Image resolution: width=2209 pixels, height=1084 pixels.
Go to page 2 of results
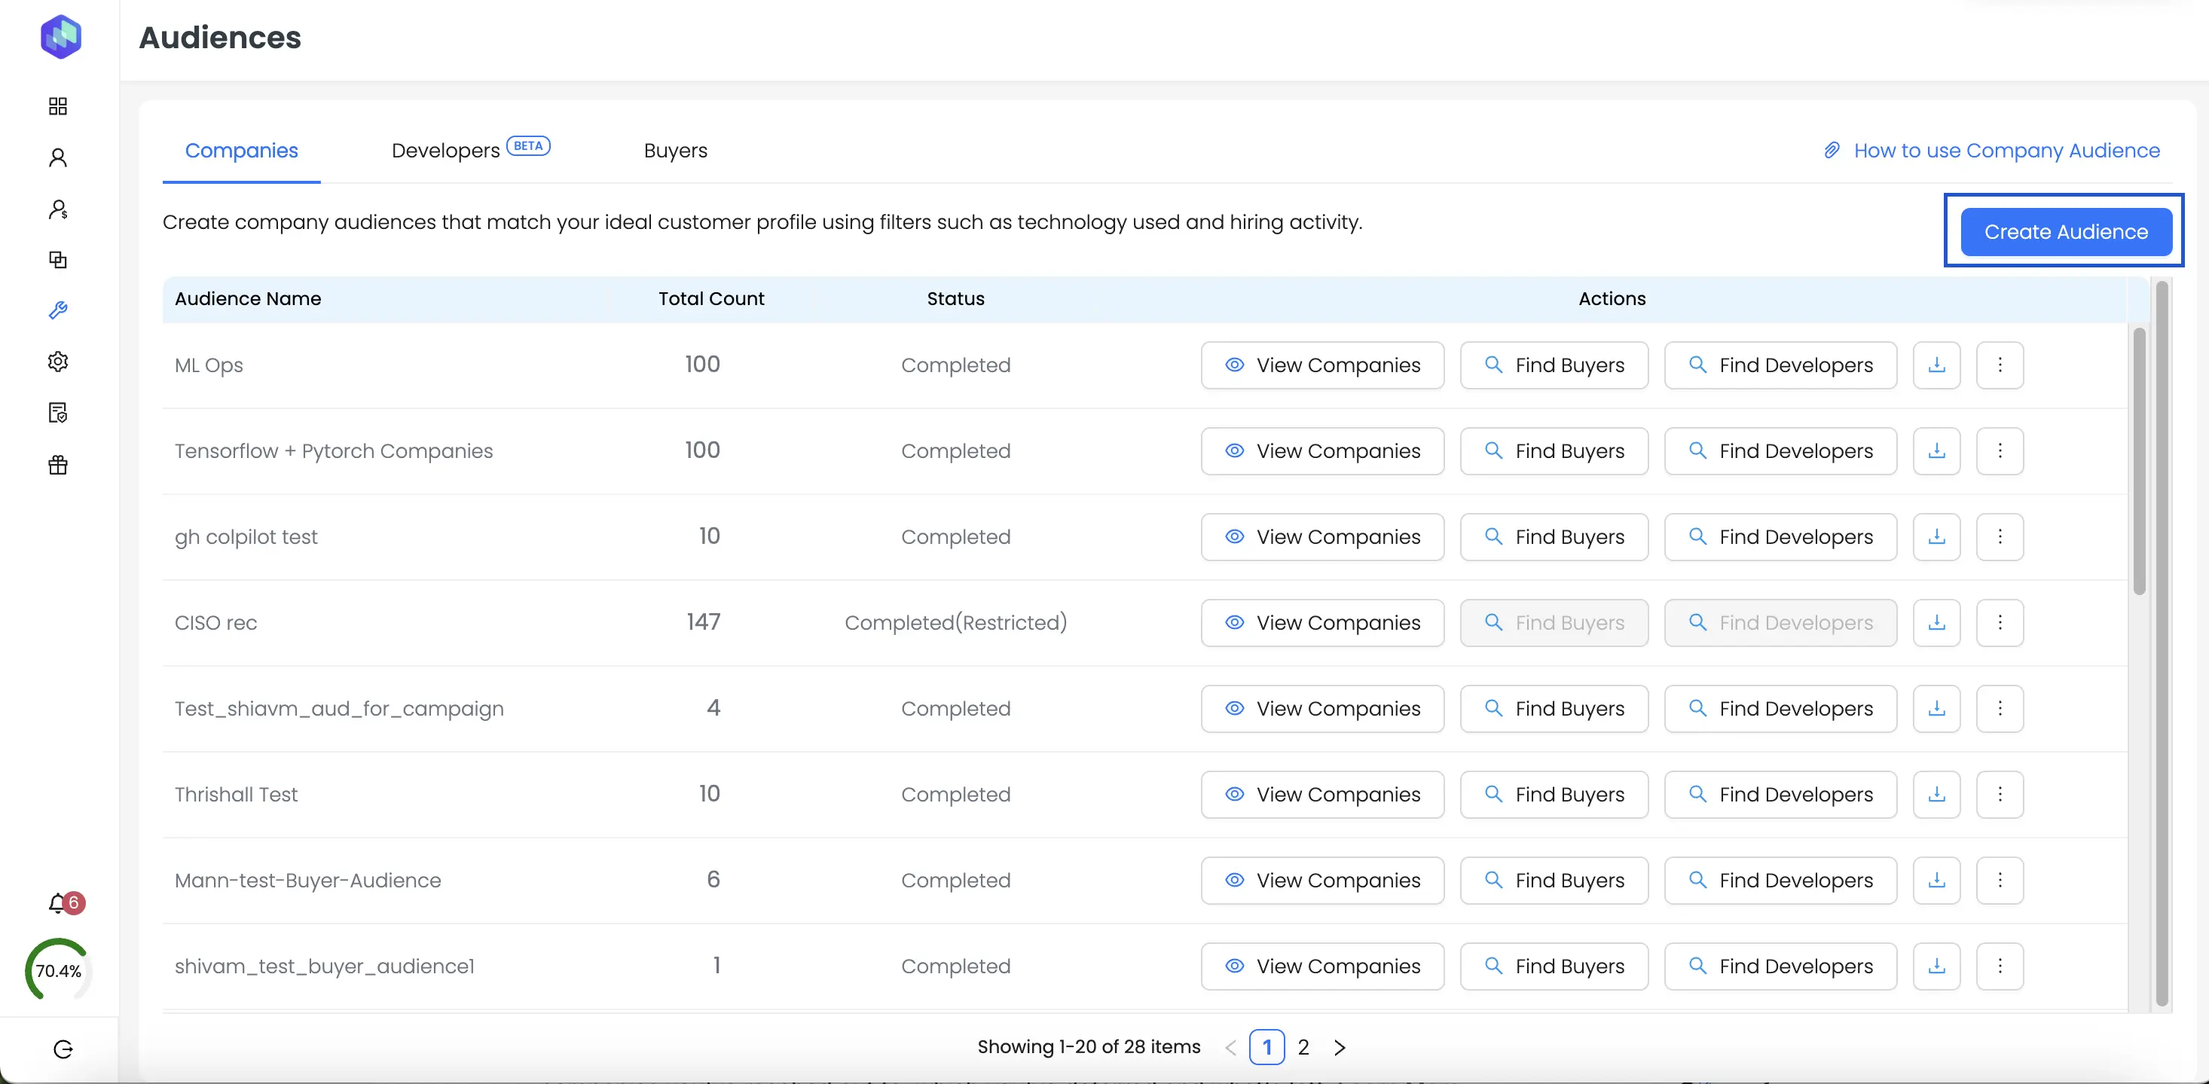click(1303, 1046)
